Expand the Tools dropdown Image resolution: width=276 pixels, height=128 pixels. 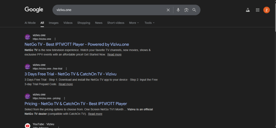tap(149, 23)
